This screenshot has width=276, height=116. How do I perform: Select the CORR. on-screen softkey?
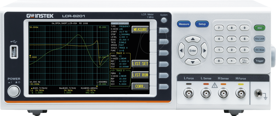(x=140, y=86)
